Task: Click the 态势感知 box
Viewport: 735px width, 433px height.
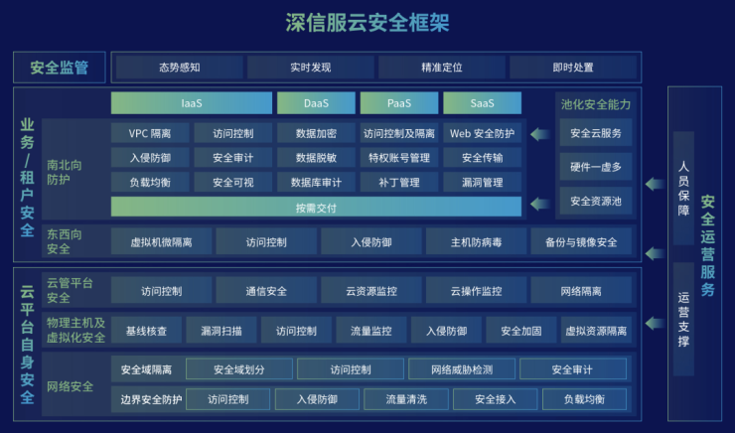Action: click(x=179, y=68)
